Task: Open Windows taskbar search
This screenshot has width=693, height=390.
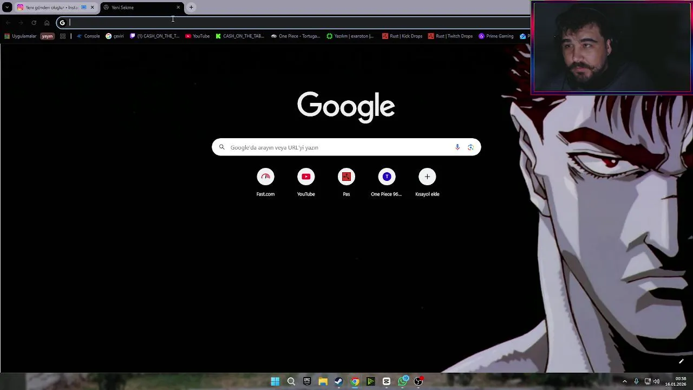Action: pyautogui.click(x=291, y=381)
